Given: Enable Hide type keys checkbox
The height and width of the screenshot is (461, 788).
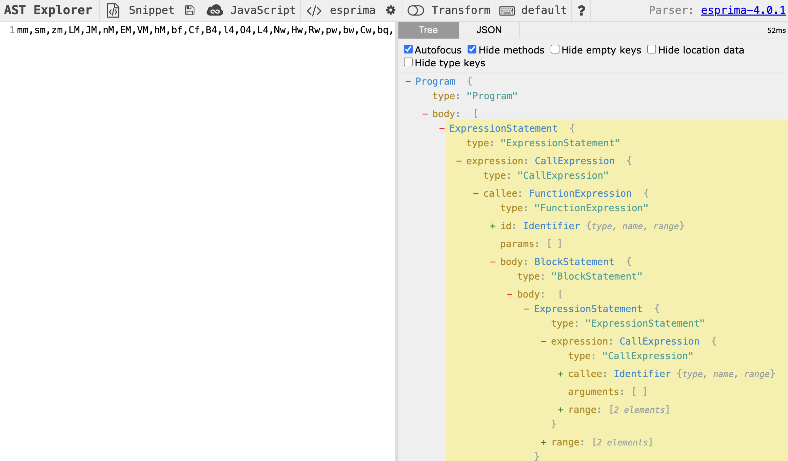Looking at the screenshot, I should click(x=408, y=62).
